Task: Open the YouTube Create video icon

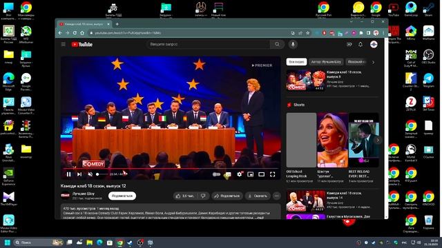Action: (x=349, y=44)
